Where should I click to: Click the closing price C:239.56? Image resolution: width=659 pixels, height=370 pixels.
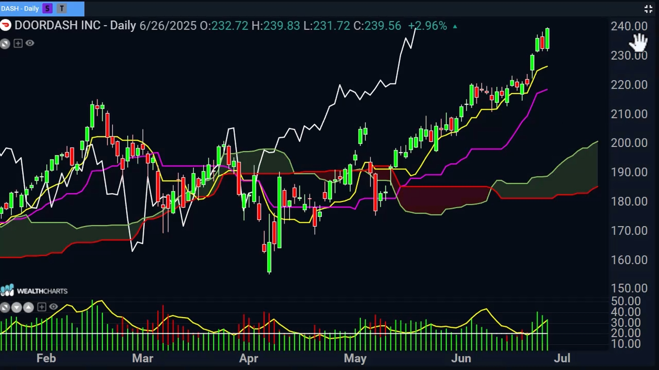(x=377, y=26)
